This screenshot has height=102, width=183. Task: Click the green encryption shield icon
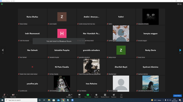2,4
